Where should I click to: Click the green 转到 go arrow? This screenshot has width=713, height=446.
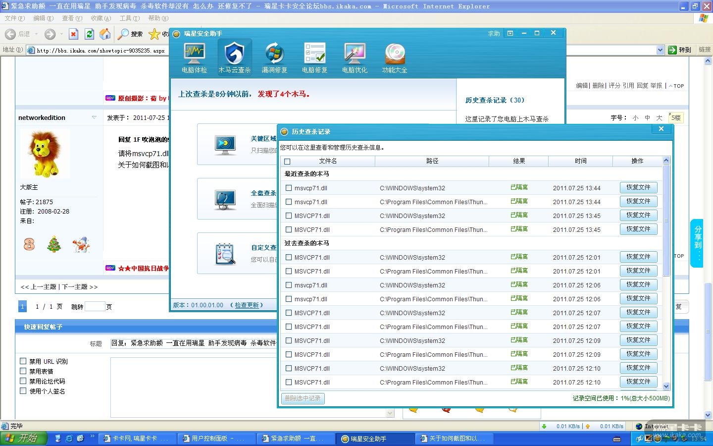click(672, 50)
